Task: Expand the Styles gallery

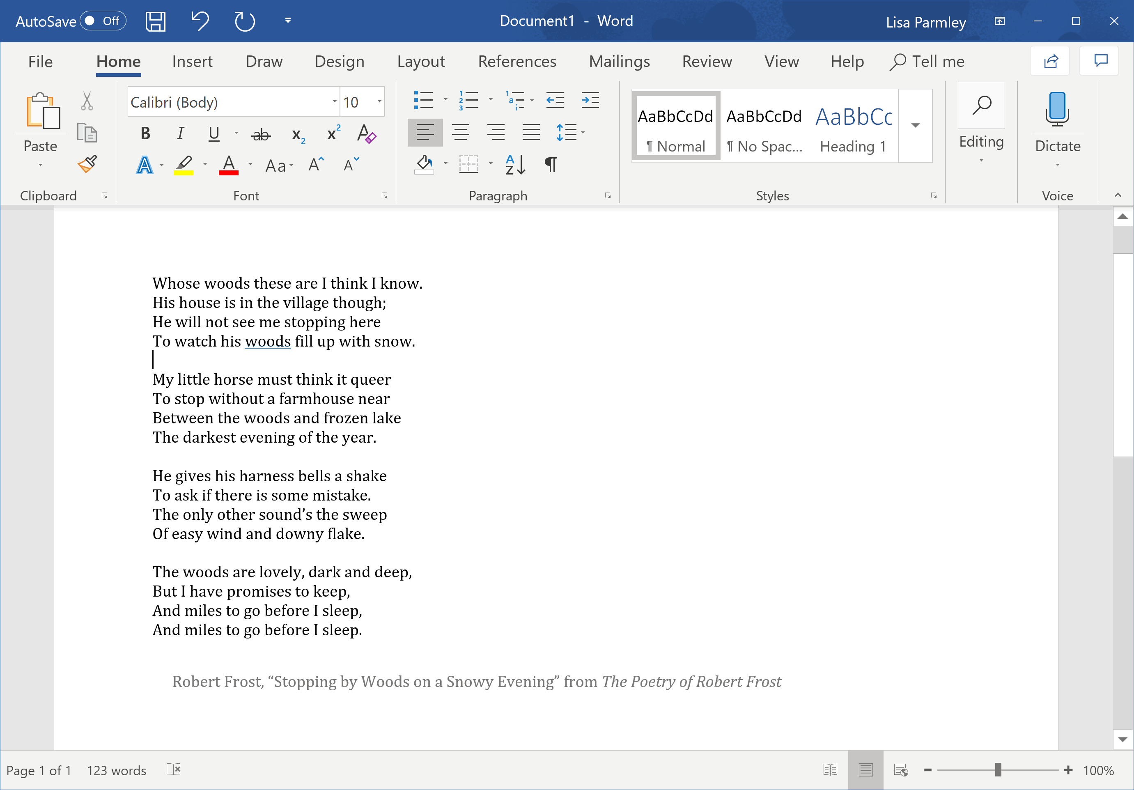Action: (915, 126)
